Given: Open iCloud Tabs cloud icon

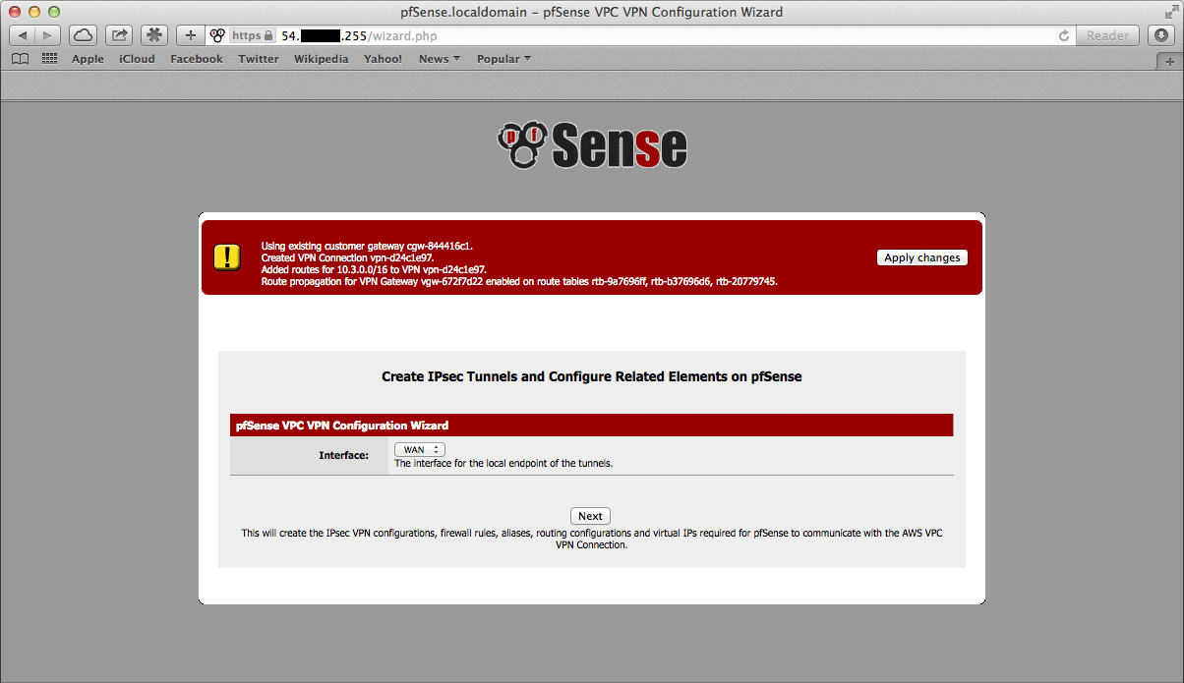Looking at the screenshot, I should (x=84, y=35).
